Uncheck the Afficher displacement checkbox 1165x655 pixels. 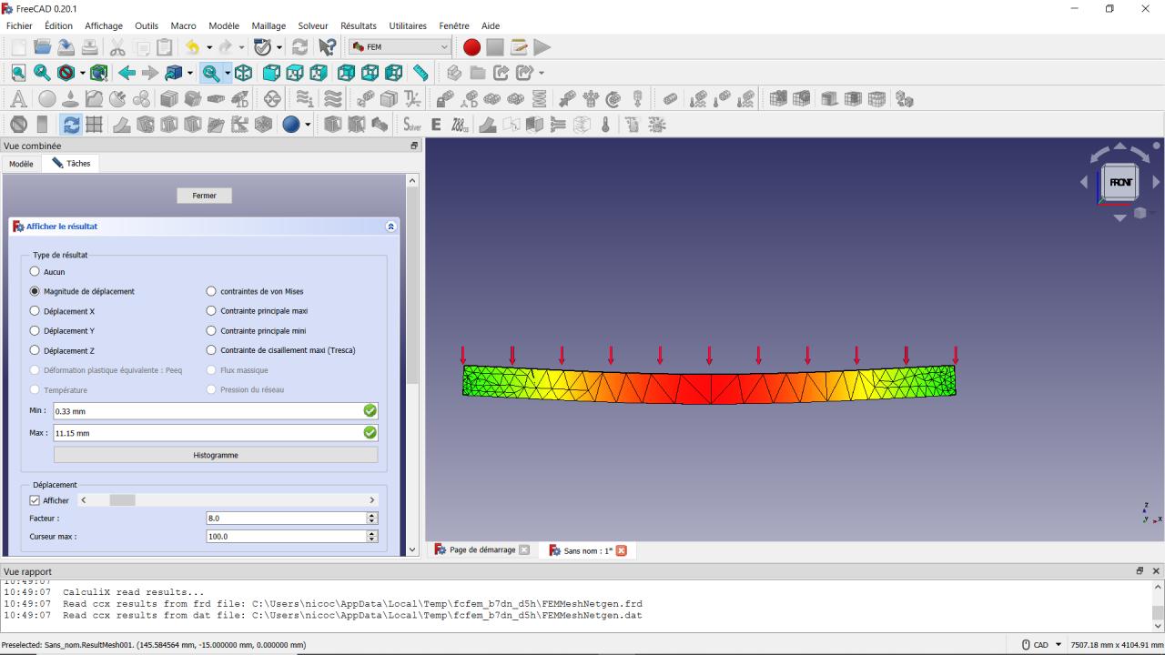(x=35, y=500)
